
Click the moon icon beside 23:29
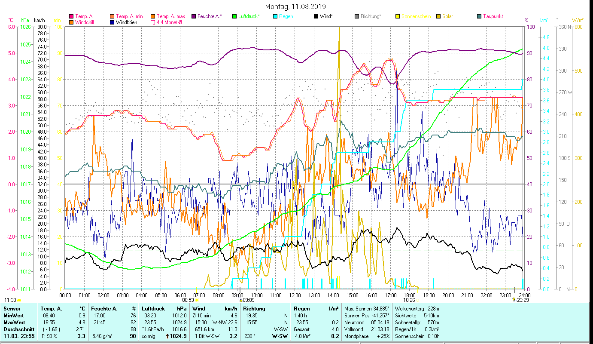pyautogui.click(x=514, y=300)
